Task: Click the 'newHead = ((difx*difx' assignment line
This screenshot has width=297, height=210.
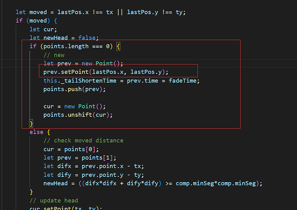Action: 153,183
